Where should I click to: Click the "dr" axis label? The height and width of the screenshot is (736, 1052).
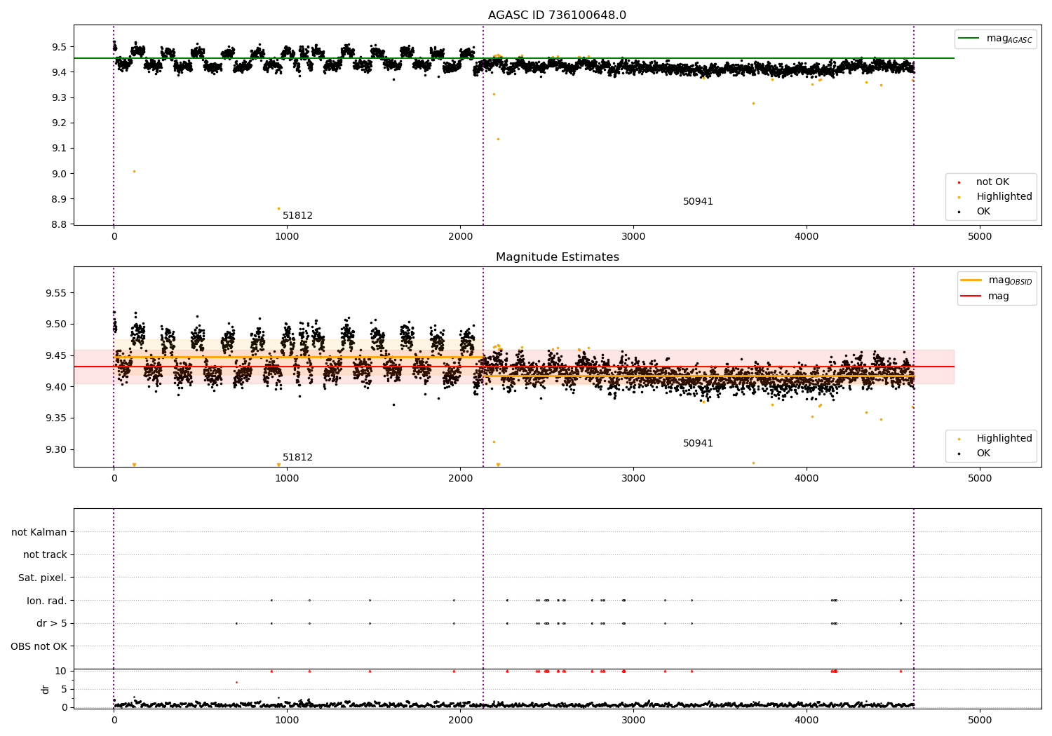(x=46, y=689)
